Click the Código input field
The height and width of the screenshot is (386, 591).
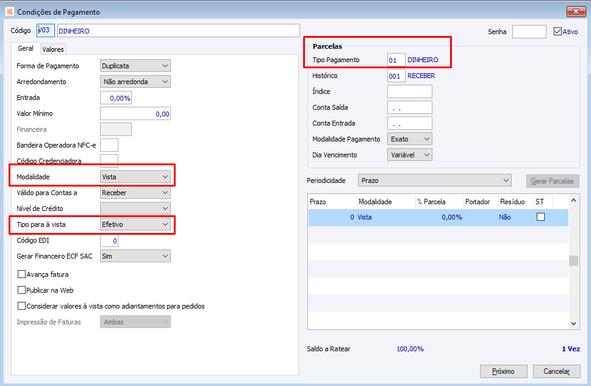(46, 30)
